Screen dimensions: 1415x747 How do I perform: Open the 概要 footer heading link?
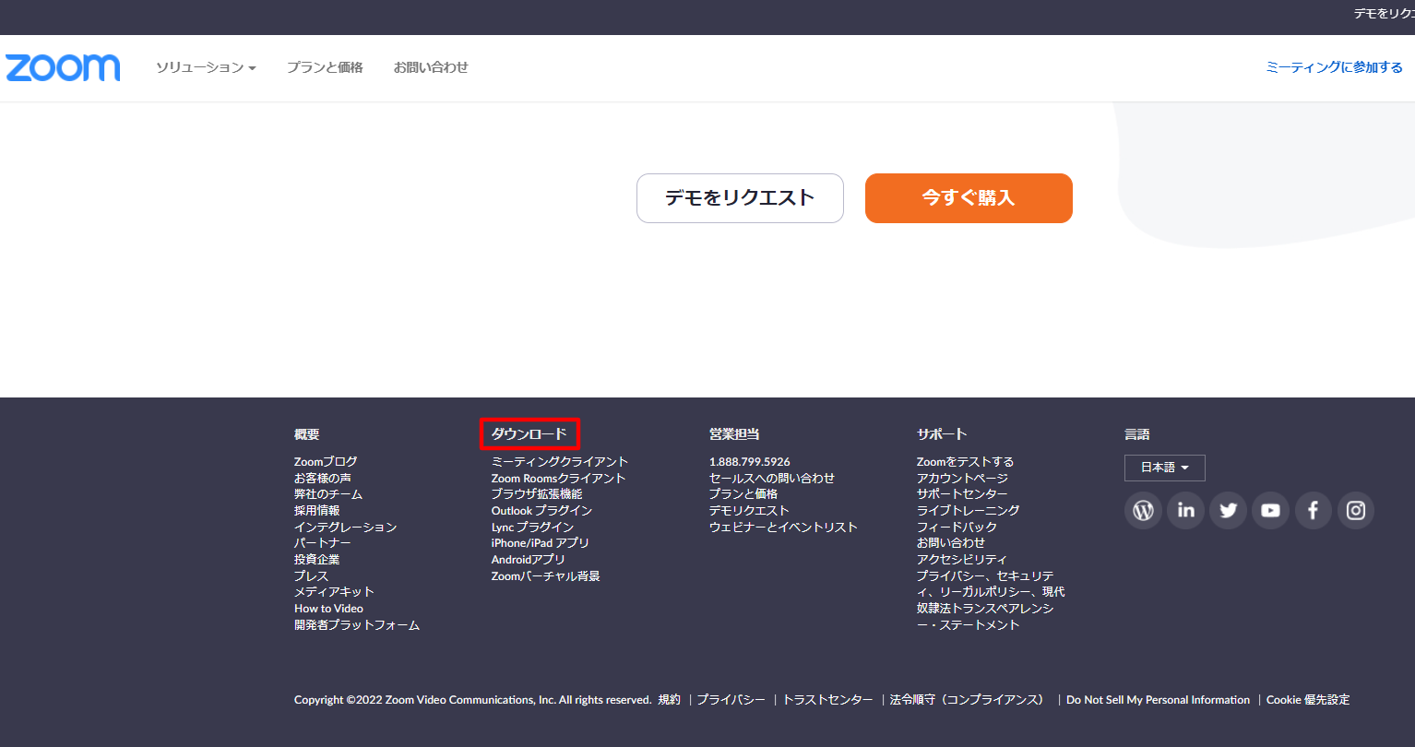307,434
